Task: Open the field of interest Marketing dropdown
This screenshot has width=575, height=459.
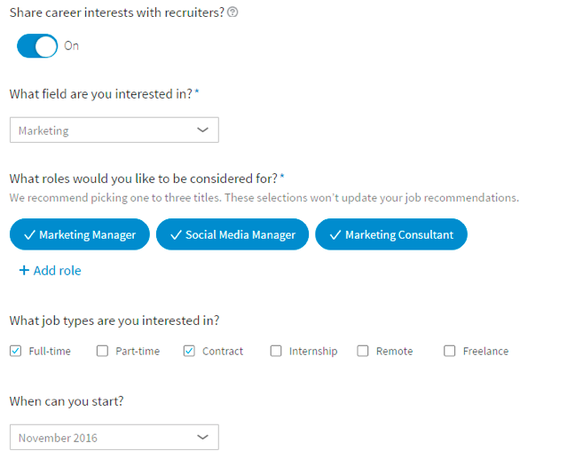Action: point(114,130)
